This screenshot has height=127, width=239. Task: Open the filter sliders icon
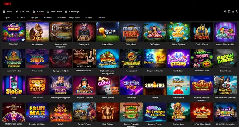pyautogui.click(x=225, y=11)
